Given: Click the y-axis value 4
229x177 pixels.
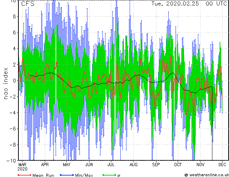Looking at the screenshot, I should pyautogui.click(x=14, y=48).
